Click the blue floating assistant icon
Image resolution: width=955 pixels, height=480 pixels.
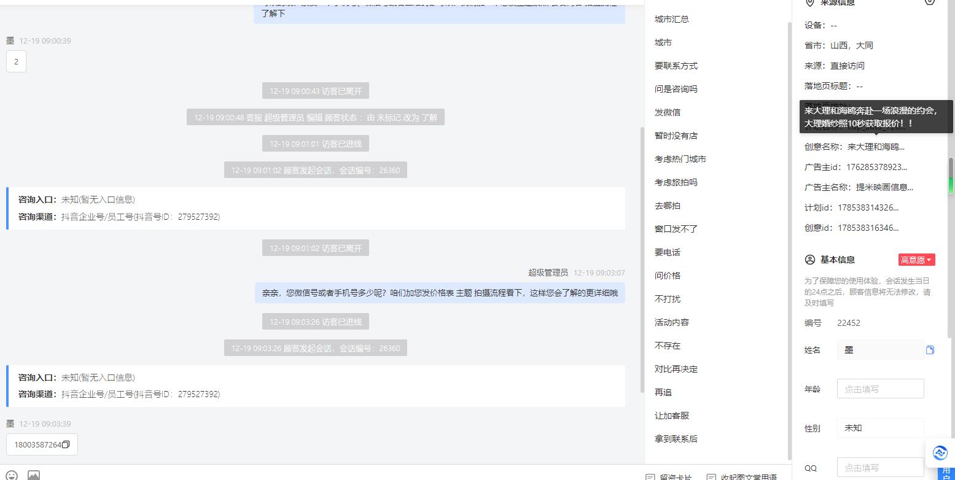tap(940, 453)
